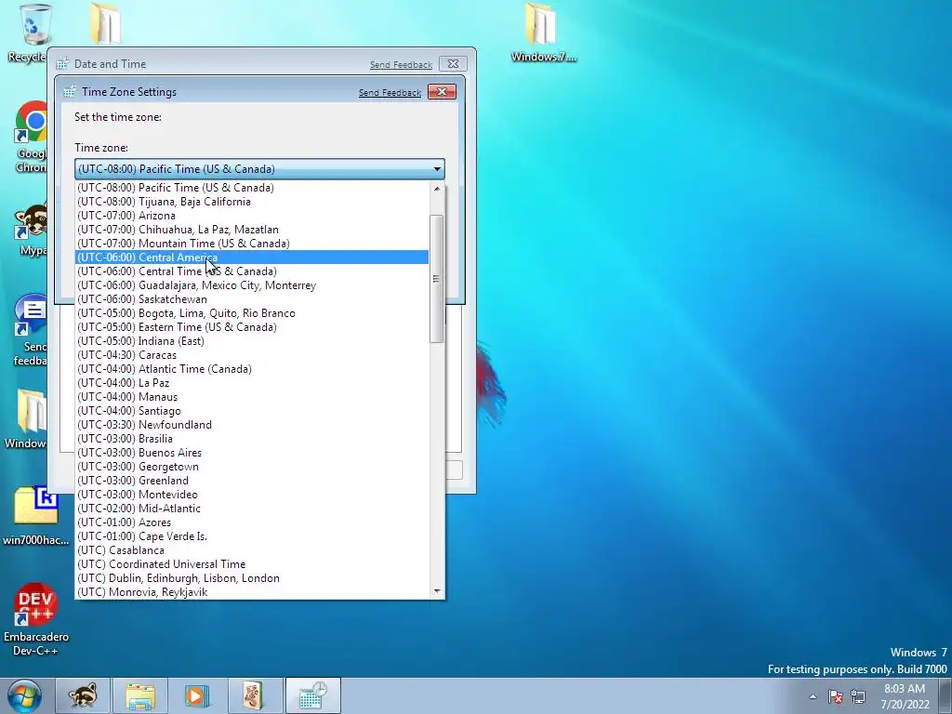Select (UTC-06:00) Central America
952x714 pixels.
tap(252, 258)
